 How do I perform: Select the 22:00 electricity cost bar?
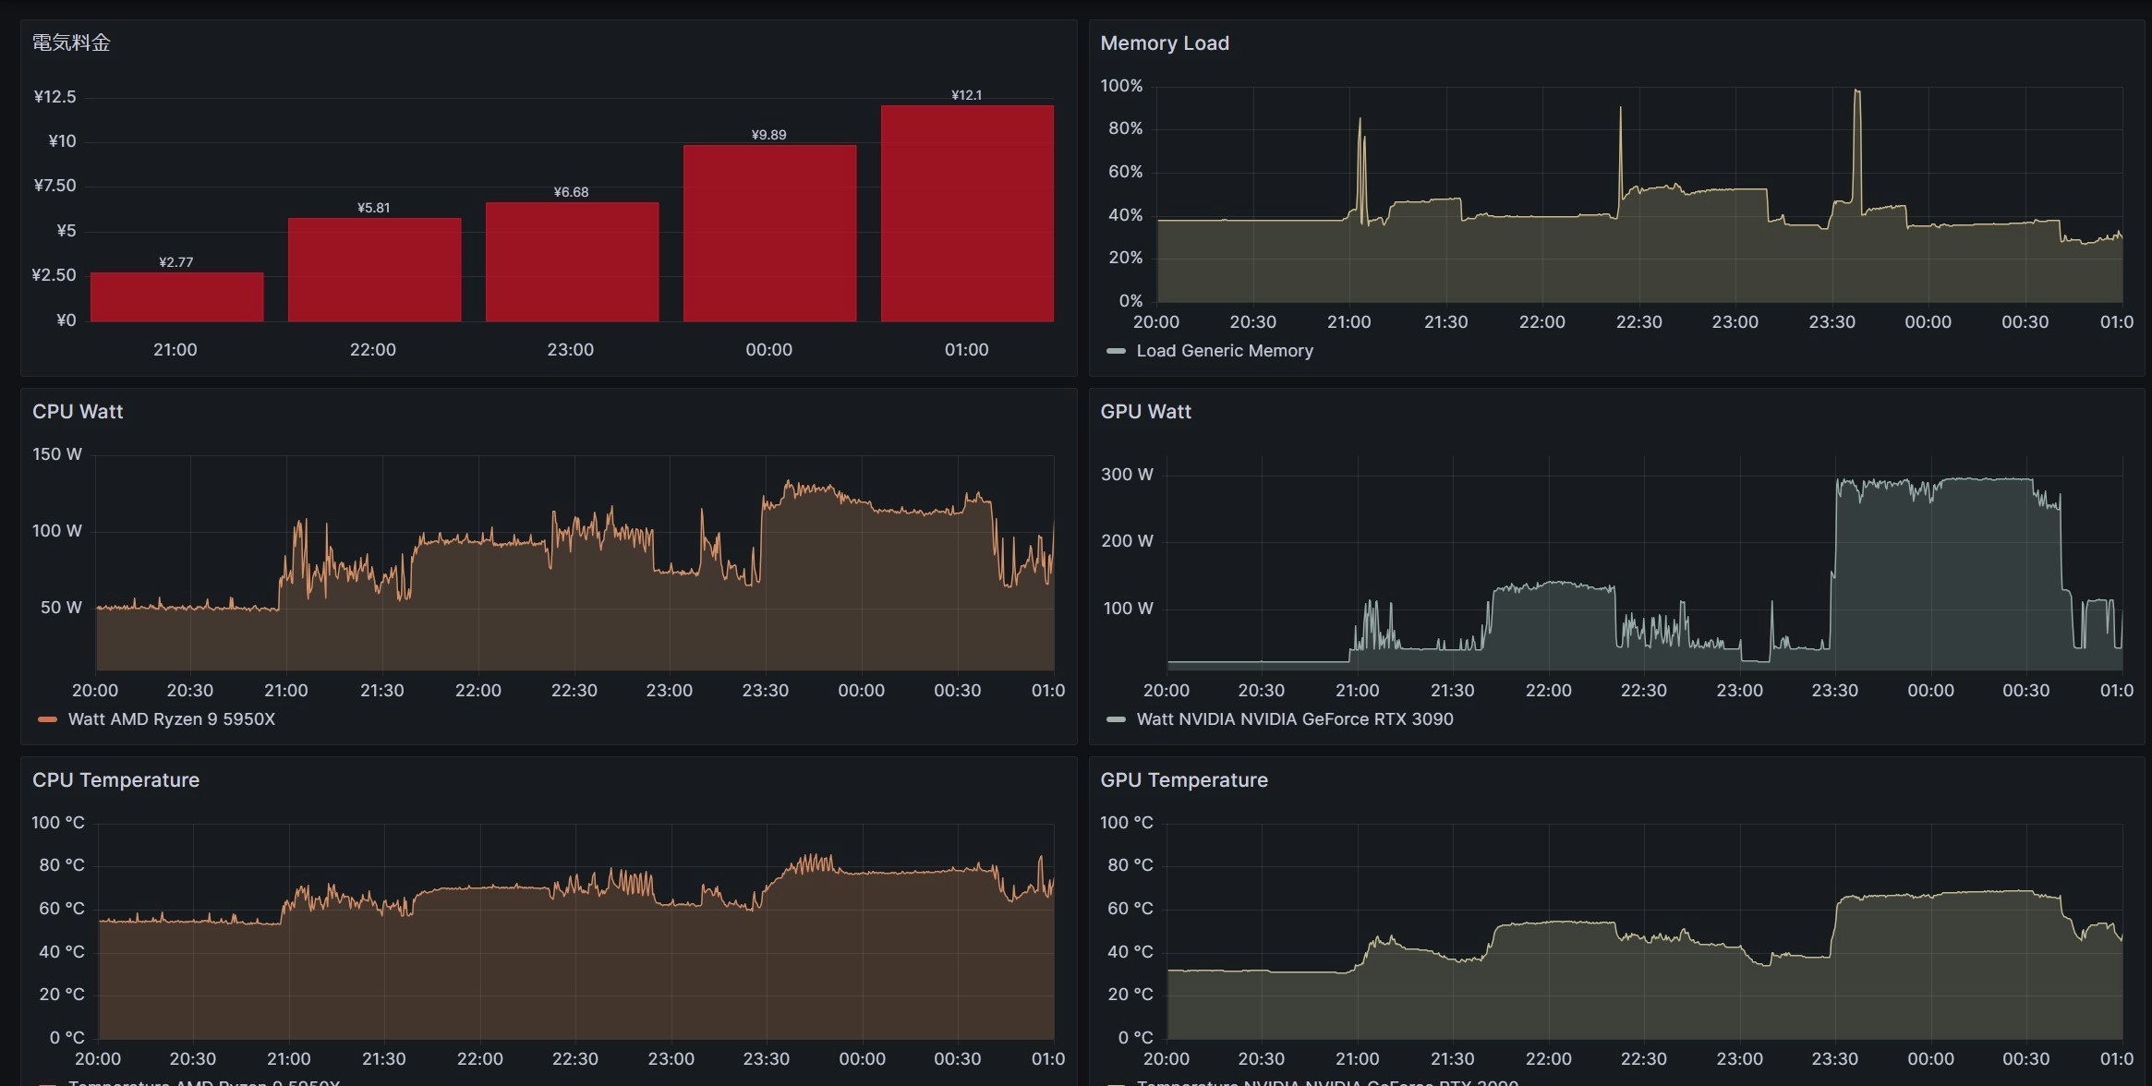coord(374,270)
